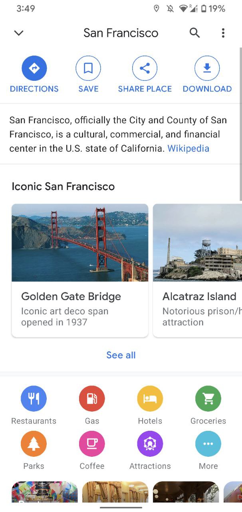242x512 pixels.
Task: Open the Alcatraz Island card
Action: (198, 270)
